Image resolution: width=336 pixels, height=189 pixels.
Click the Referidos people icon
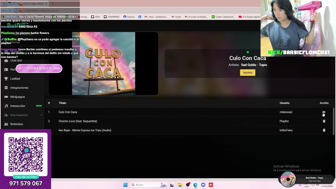click(x=6, y=124)
